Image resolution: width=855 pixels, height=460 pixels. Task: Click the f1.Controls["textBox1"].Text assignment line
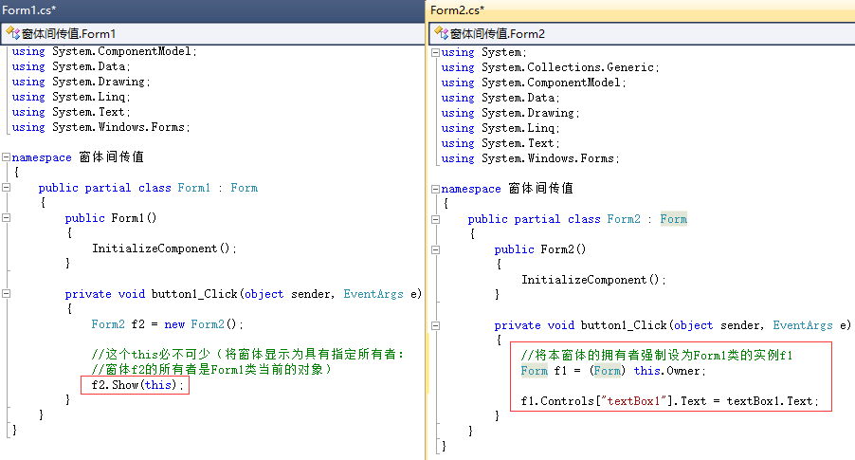(x=669, y=401)
